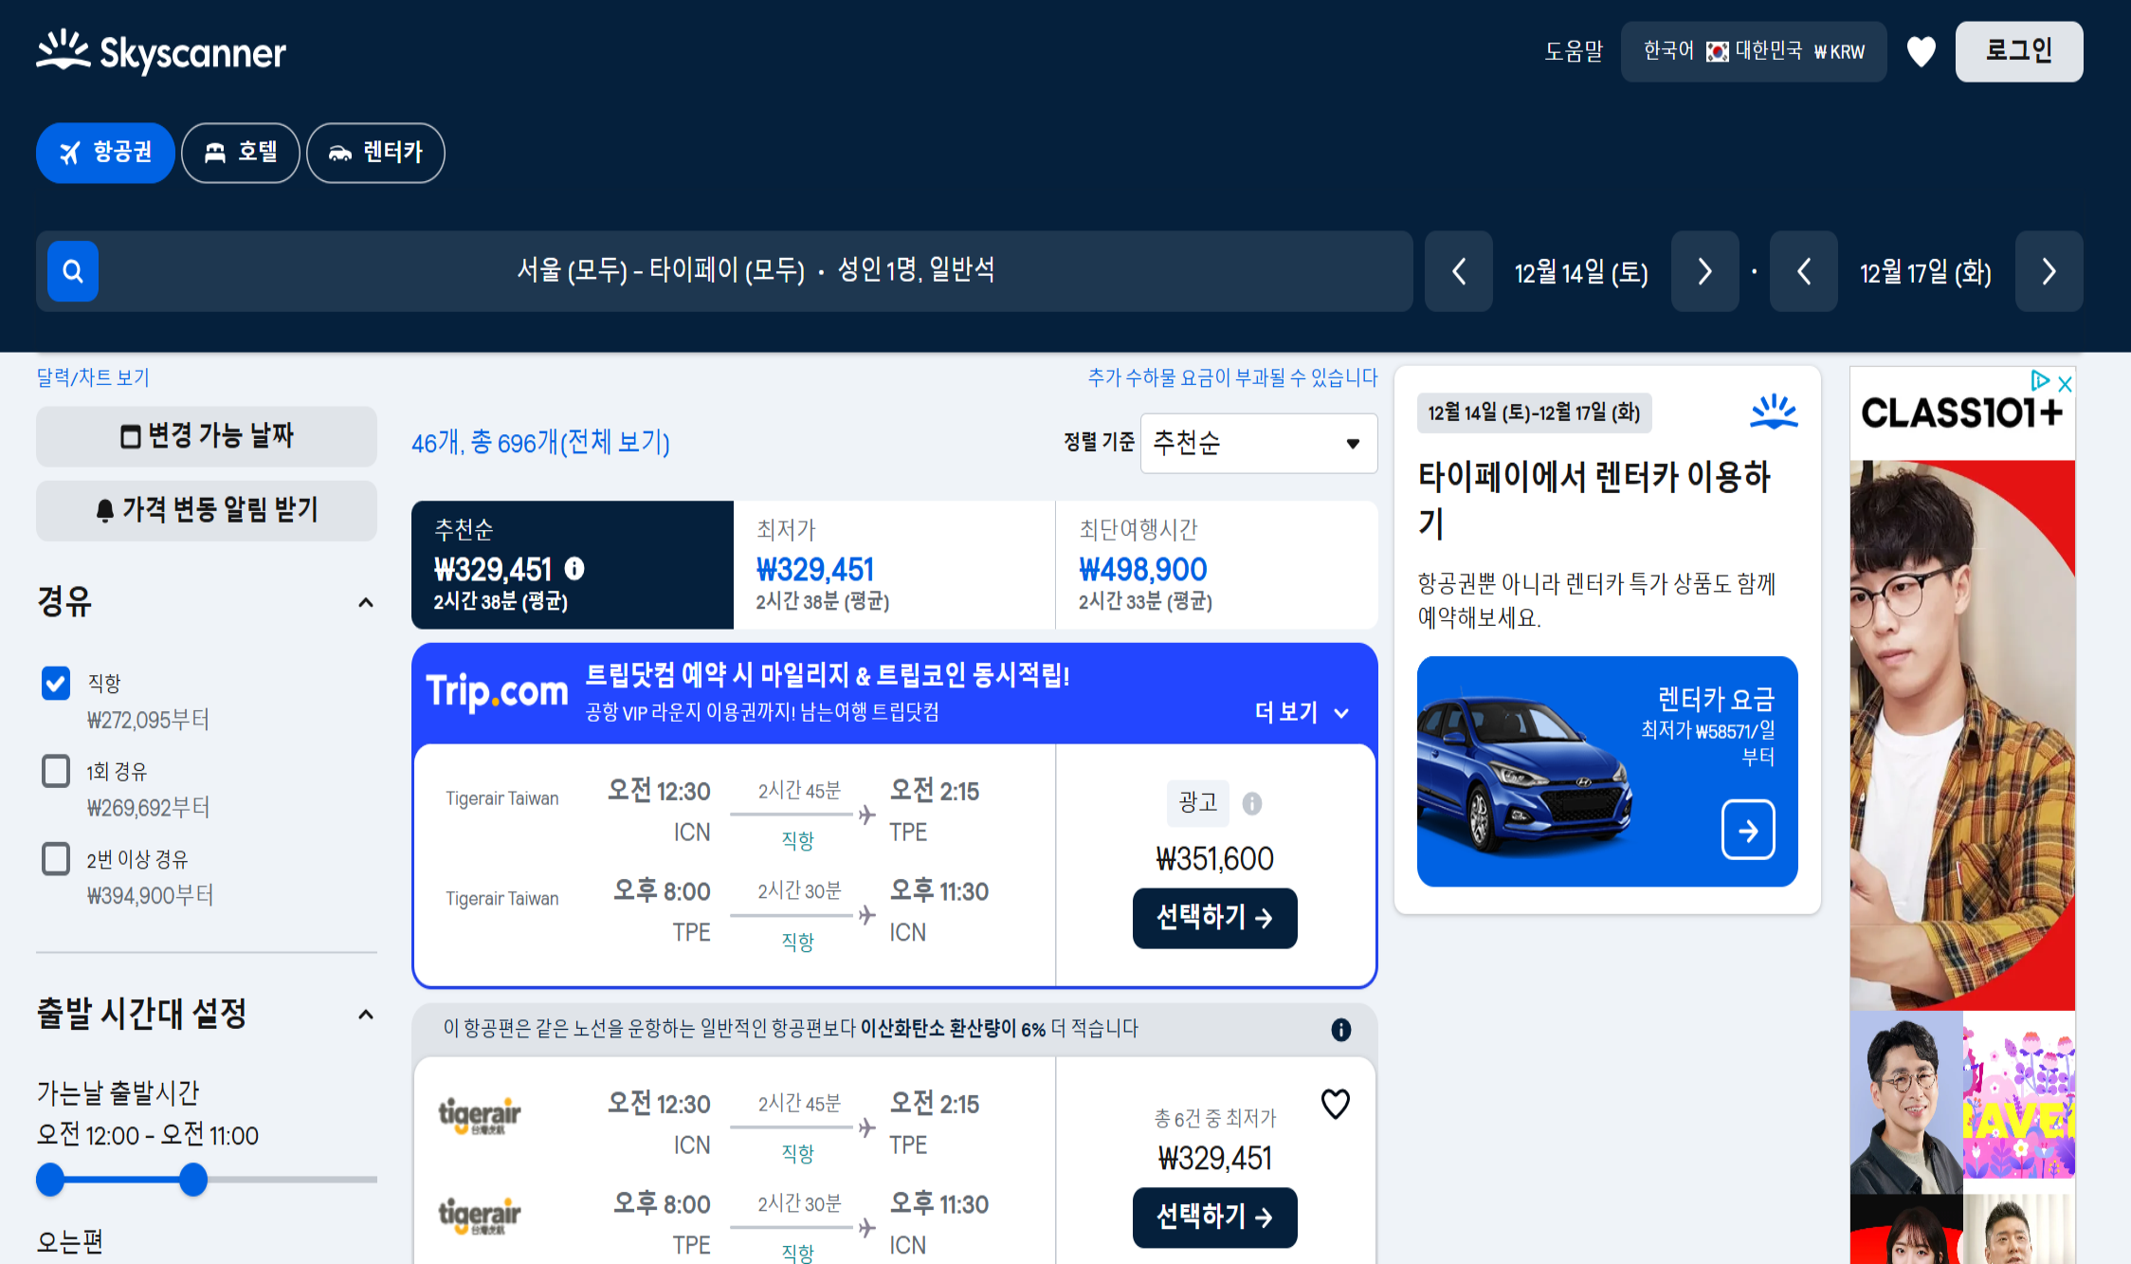Switch to 추천순 results tab
The width and height of the screenshot is (2131, 1264).
(573, 565)
